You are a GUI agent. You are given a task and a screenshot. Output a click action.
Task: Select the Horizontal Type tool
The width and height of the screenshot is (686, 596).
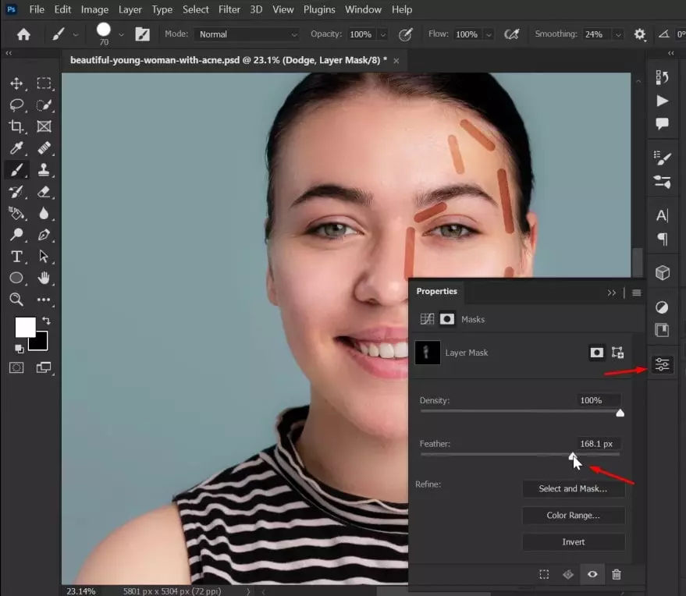click(x=16, y=256)
